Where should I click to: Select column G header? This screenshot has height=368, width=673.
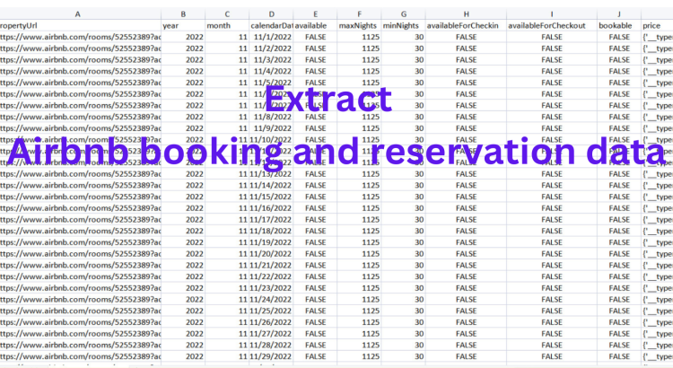coord(404,14)
